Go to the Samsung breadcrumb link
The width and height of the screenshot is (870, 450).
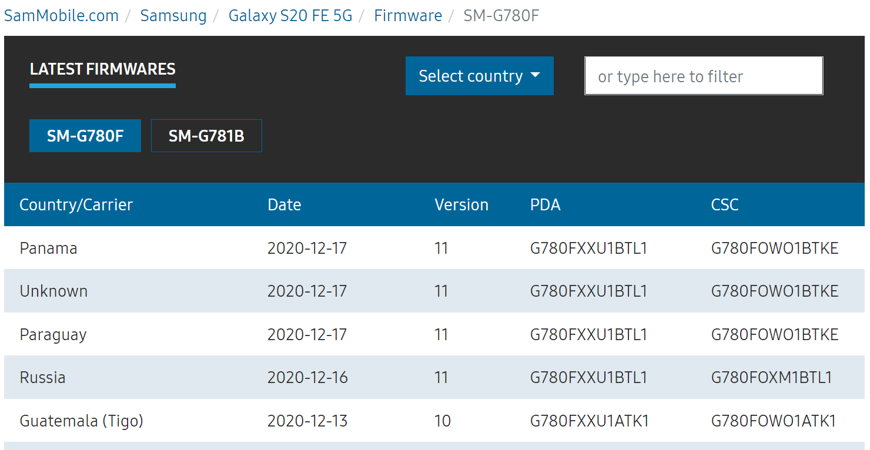[x=173, y=15]
